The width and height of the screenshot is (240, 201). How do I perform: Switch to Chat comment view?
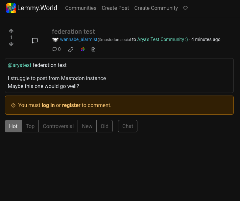coord(128,126)
